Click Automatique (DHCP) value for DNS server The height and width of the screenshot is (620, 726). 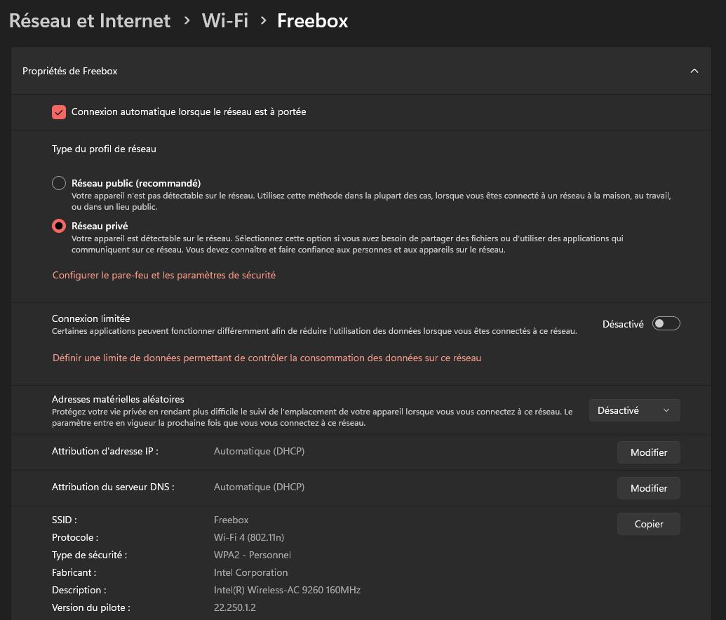tap(259, 487)
